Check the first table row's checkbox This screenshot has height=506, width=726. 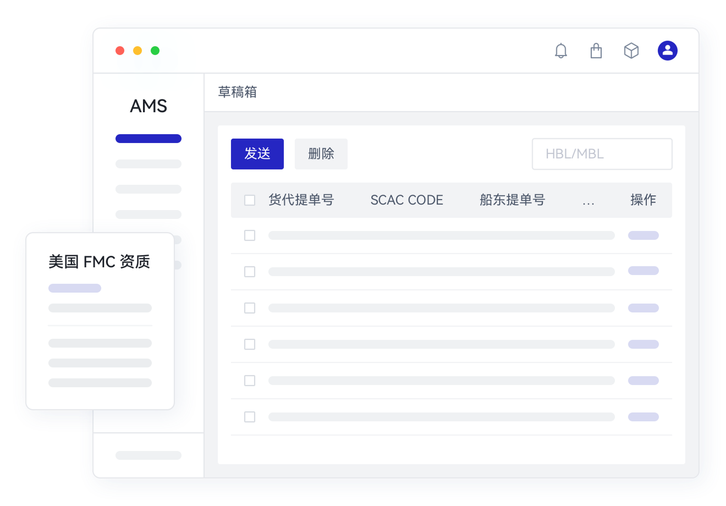pyautogui.click(x=250, y=235)
